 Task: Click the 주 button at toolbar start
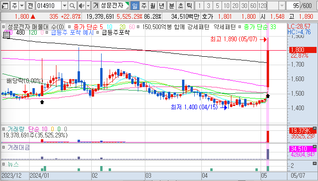(x=15, y=6)
